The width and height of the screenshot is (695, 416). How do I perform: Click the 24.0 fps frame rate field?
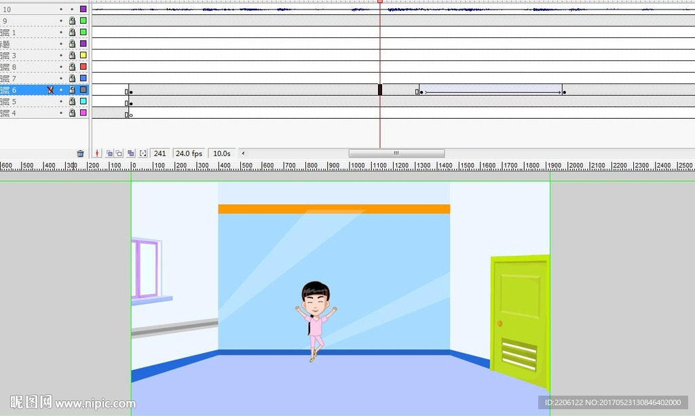point(189,154)
